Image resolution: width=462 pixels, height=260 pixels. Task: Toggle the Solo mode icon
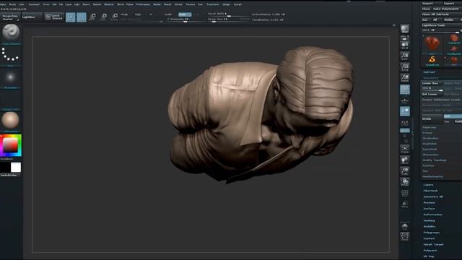[x=405, y=226]
